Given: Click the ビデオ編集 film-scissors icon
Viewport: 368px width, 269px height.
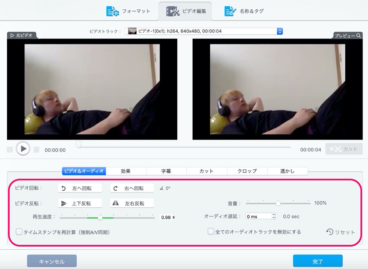Looking at the screenshot, I should (x=173, y=11).
